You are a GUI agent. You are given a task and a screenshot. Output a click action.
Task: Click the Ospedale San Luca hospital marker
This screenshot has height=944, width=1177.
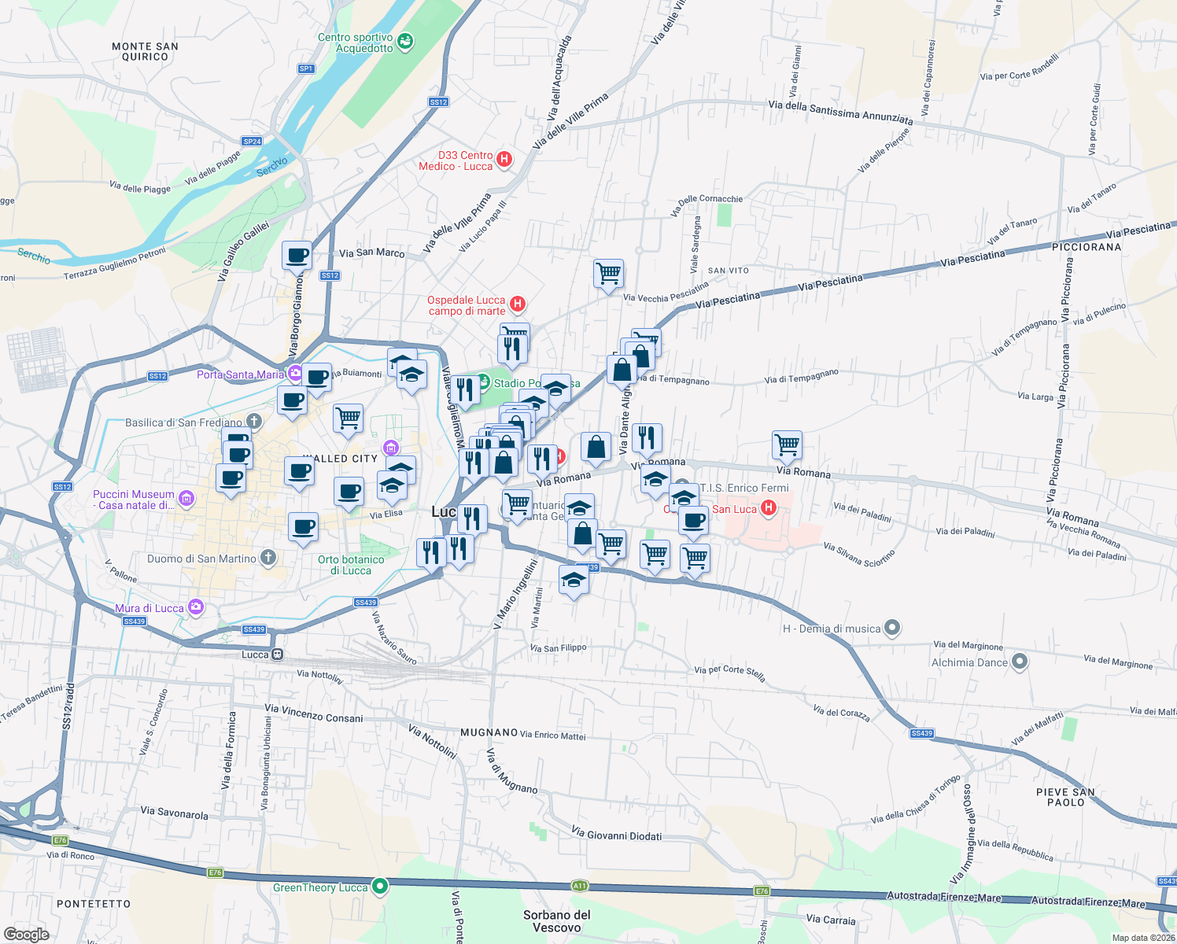(767, 509)
